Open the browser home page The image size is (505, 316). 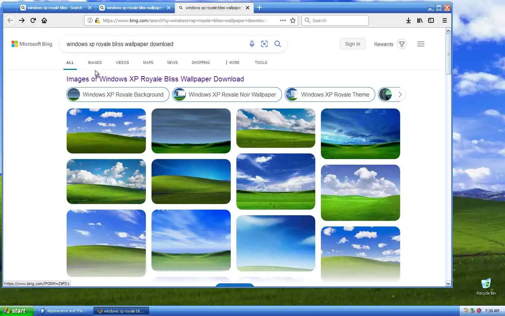coord(44,20)
